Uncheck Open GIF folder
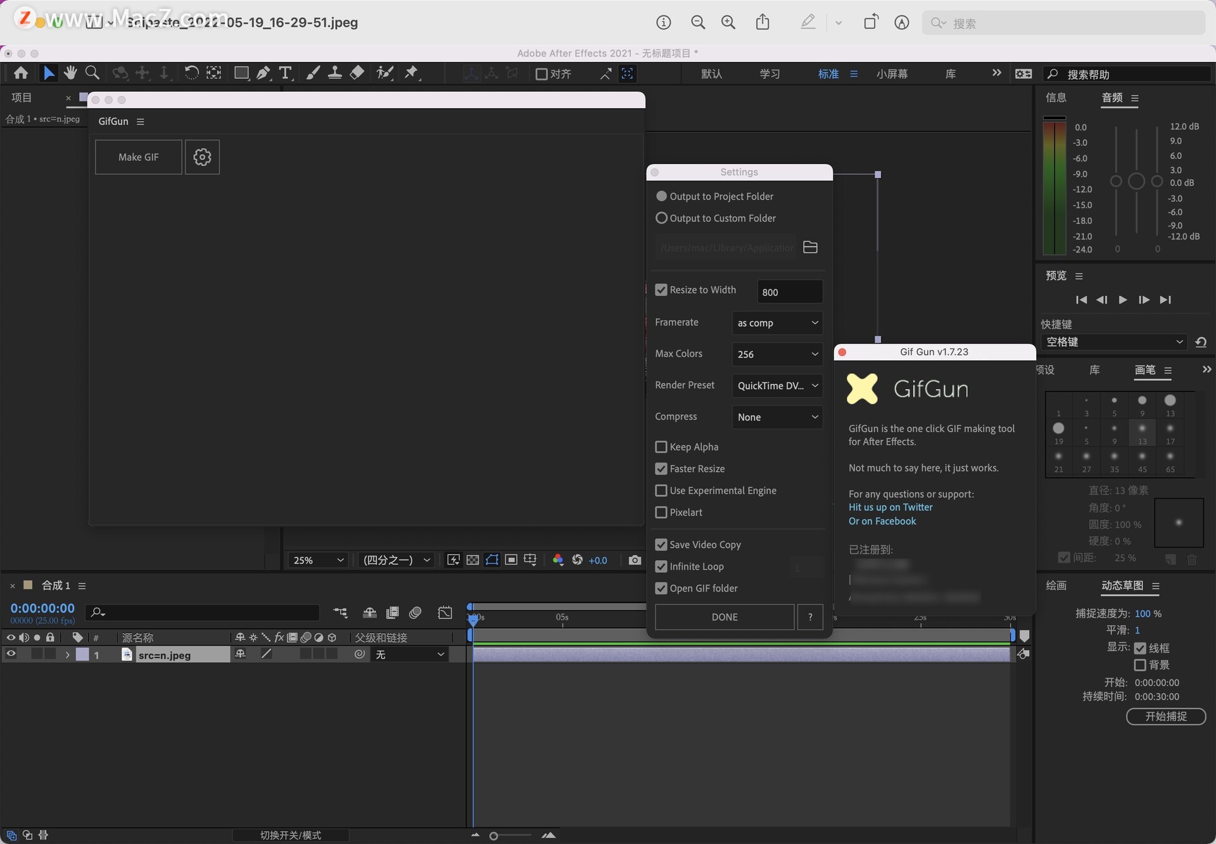 661,589
